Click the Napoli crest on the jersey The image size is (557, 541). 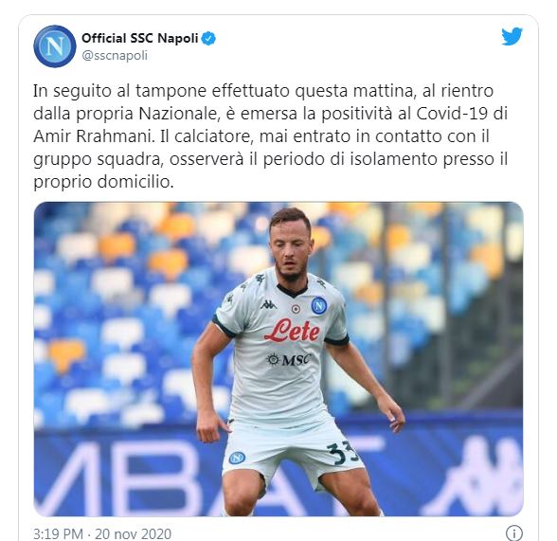318,305
